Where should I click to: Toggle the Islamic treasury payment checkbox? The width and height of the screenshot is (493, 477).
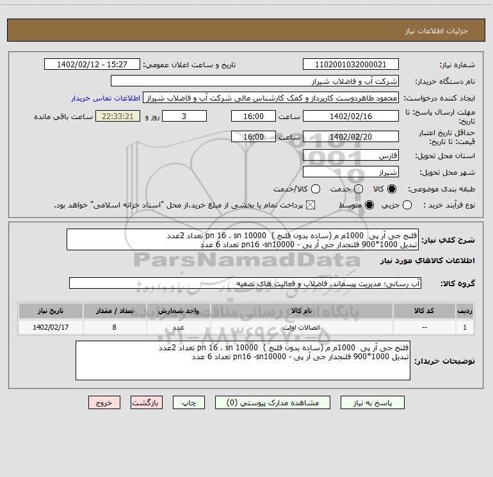click(311, 205)
